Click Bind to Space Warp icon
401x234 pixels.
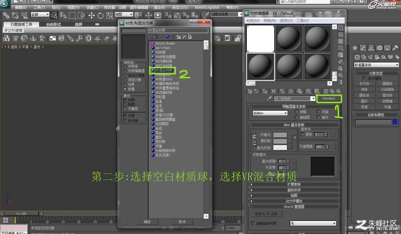coord(24,15)
